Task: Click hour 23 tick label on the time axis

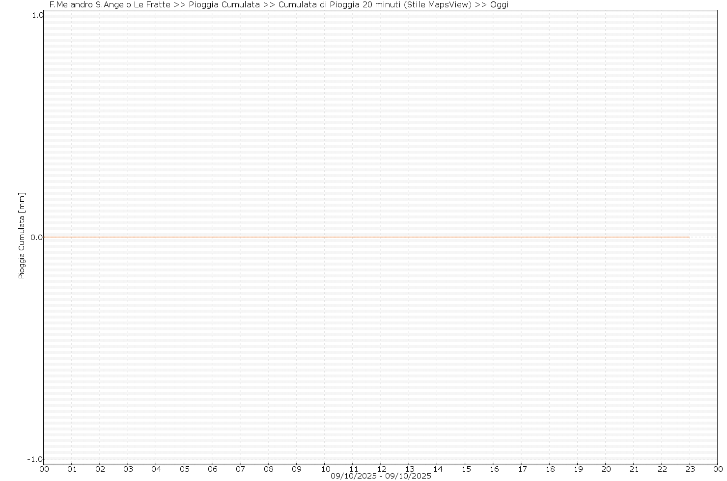Action: coord(690,469)
